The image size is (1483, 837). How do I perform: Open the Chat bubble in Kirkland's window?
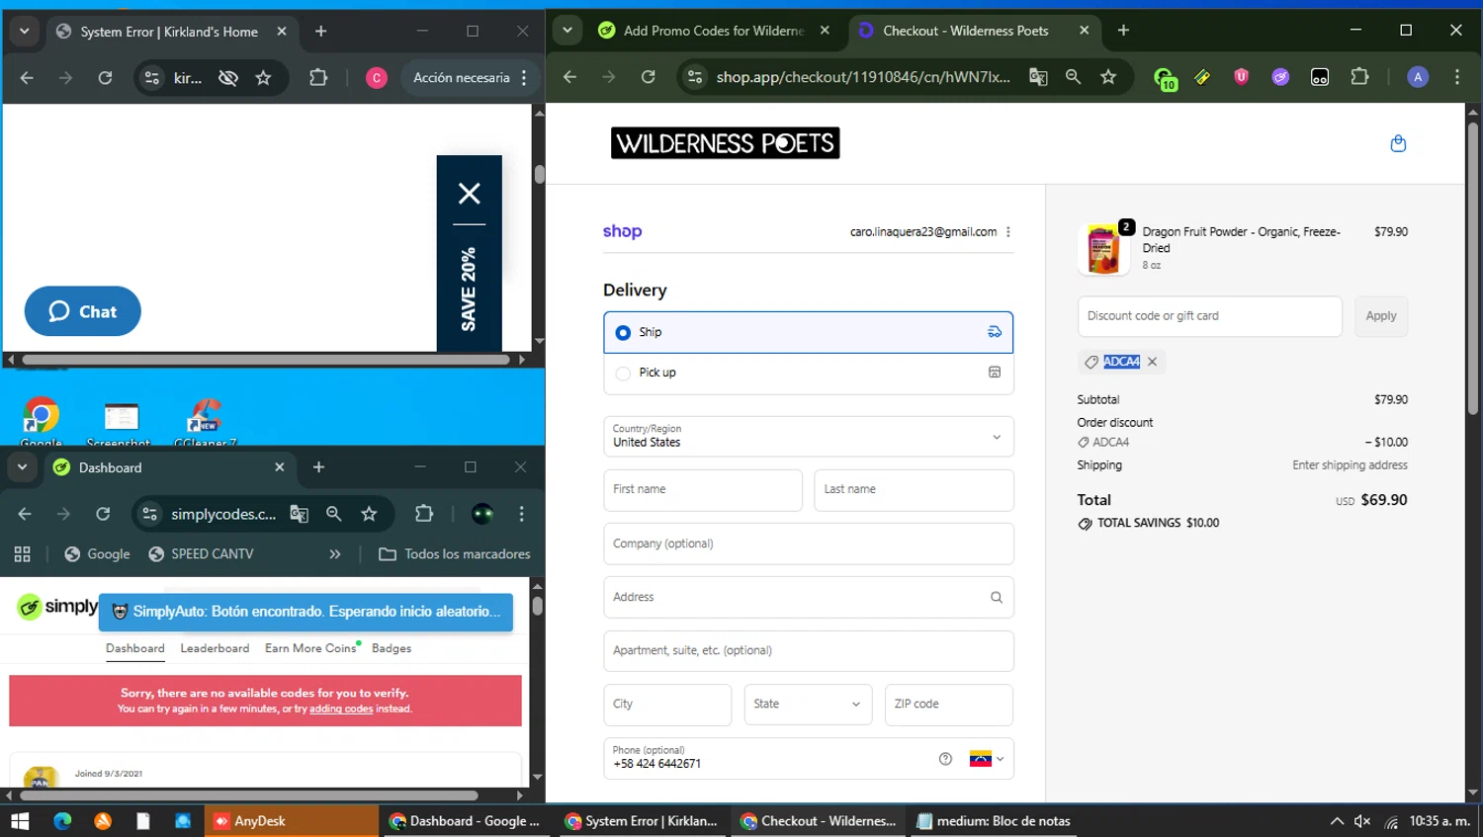tap(83, 311)
